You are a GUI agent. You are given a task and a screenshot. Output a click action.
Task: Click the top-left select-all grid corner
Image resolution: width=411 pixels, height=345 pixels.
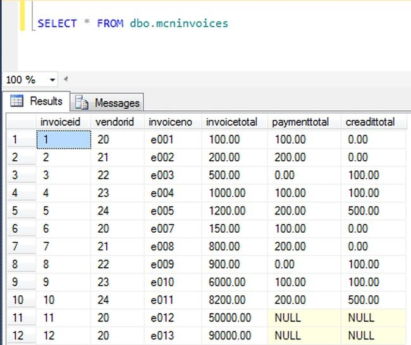pyautogui.click(x=21, y=122)
